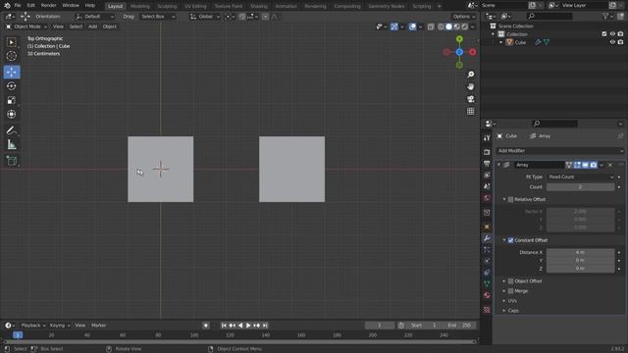Open the Global transform orientation dropdown
Screen dimensions: 628x353
(x=205, y=17)
